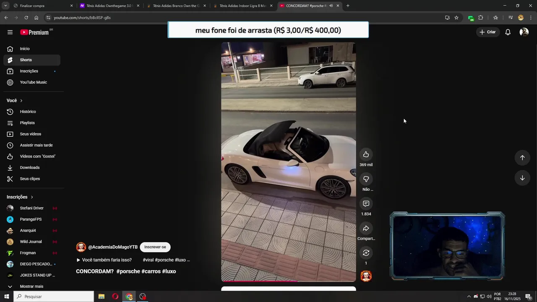Open a new browser tab
537x302 pixels.
pyautogui.click(x=348, y=6)
